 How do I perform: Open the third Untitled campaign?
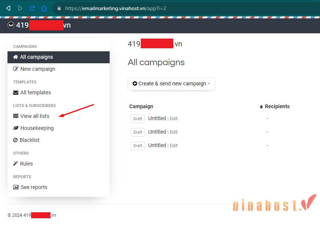157,145
